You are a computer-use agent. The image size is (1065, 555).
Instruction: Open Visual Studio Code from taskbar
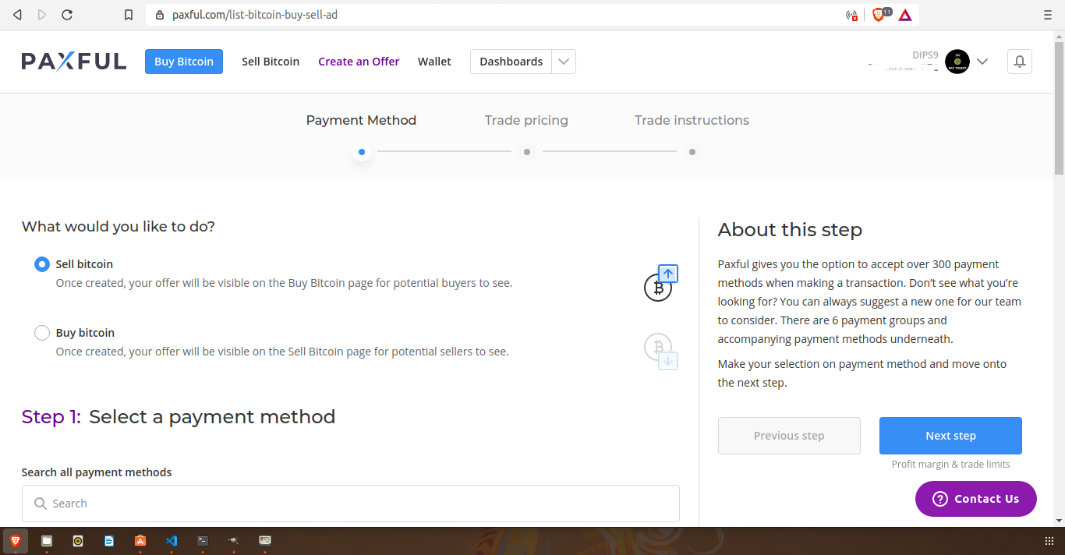point(172,540)
